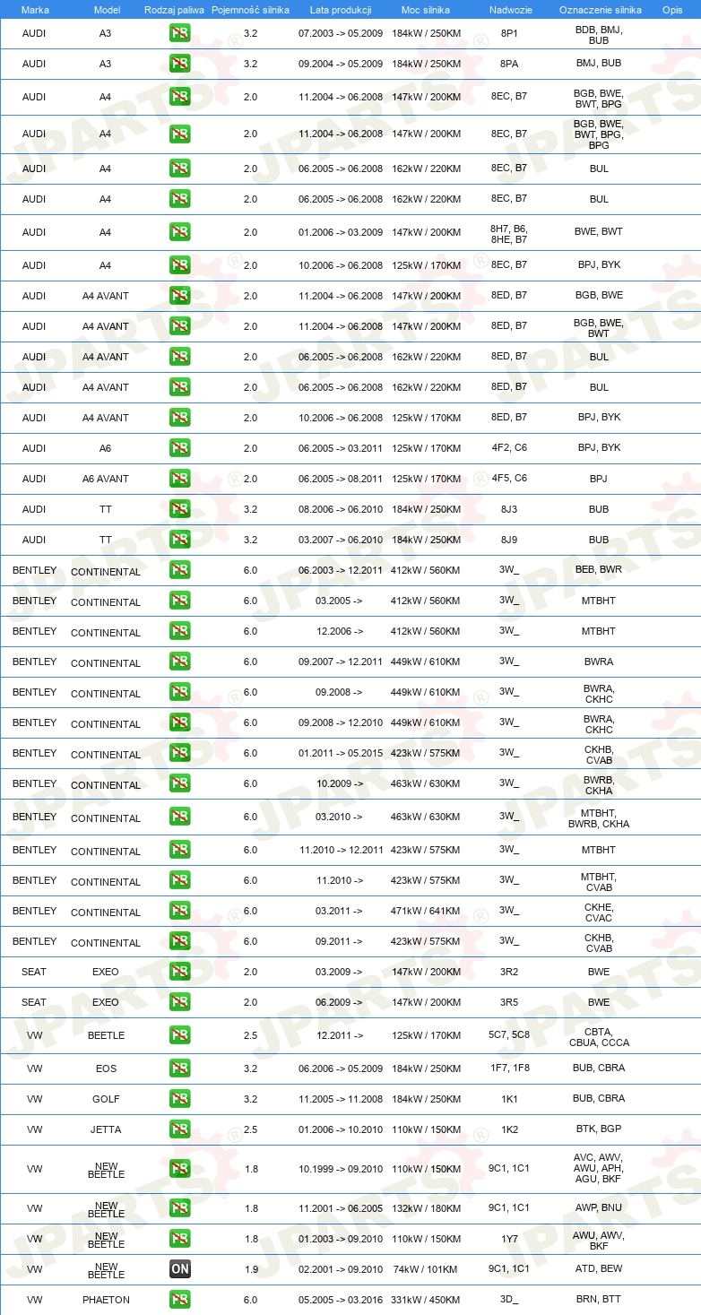Click the Pojemność silnika column header
Image resolution: width=701 pixels, height=1315 pixels.
pos(250,10)
